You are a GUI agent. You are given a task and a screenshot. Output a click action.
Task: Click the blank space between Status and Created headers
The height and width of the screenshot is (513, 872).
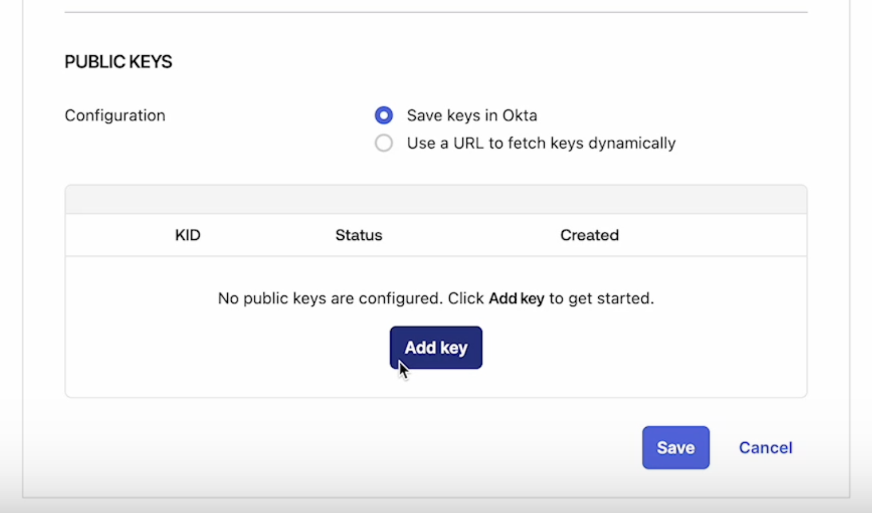[x=471, y=235]
